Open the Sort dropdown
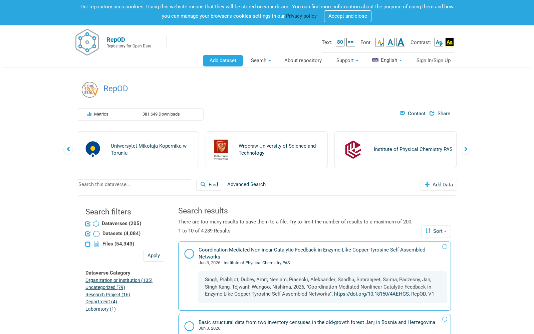 coord(436,231)
